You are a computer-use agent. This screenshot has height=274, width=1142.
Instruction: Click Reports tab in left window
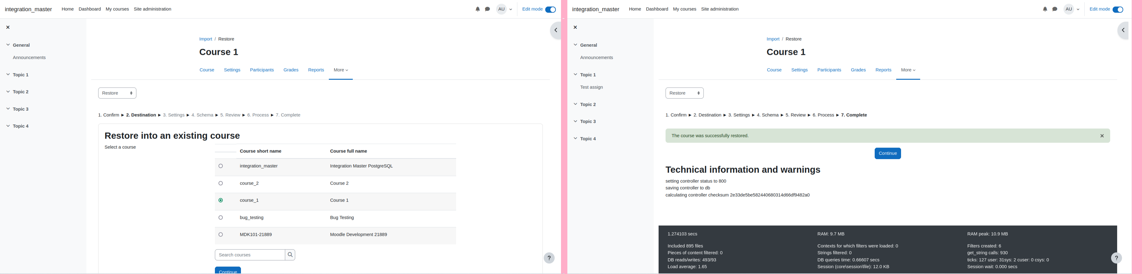click(316, 70)
